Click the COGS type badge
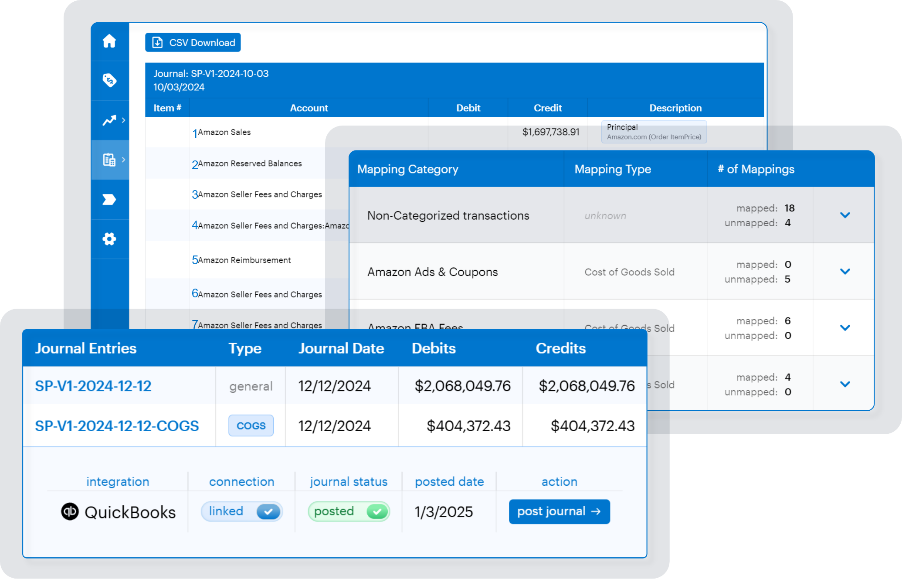 251,426
